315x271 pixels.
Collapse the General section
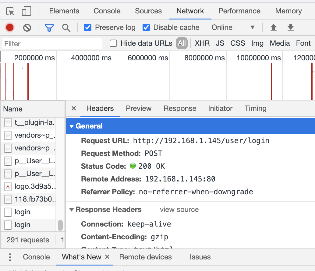72,126
